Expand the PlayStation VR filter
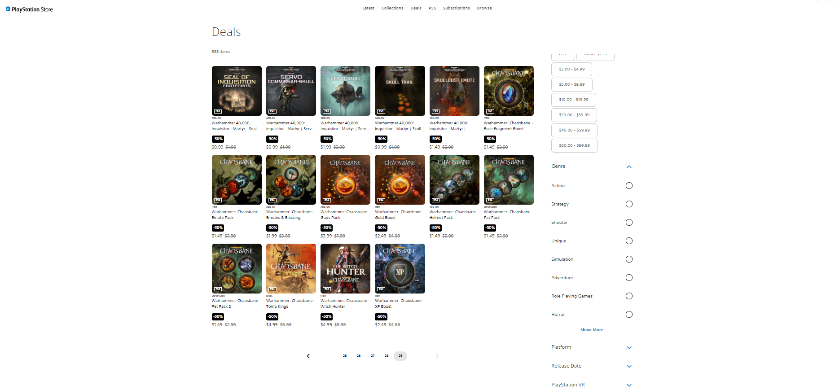The height and width of the screenshot is (390, 835). coord(629,385)
